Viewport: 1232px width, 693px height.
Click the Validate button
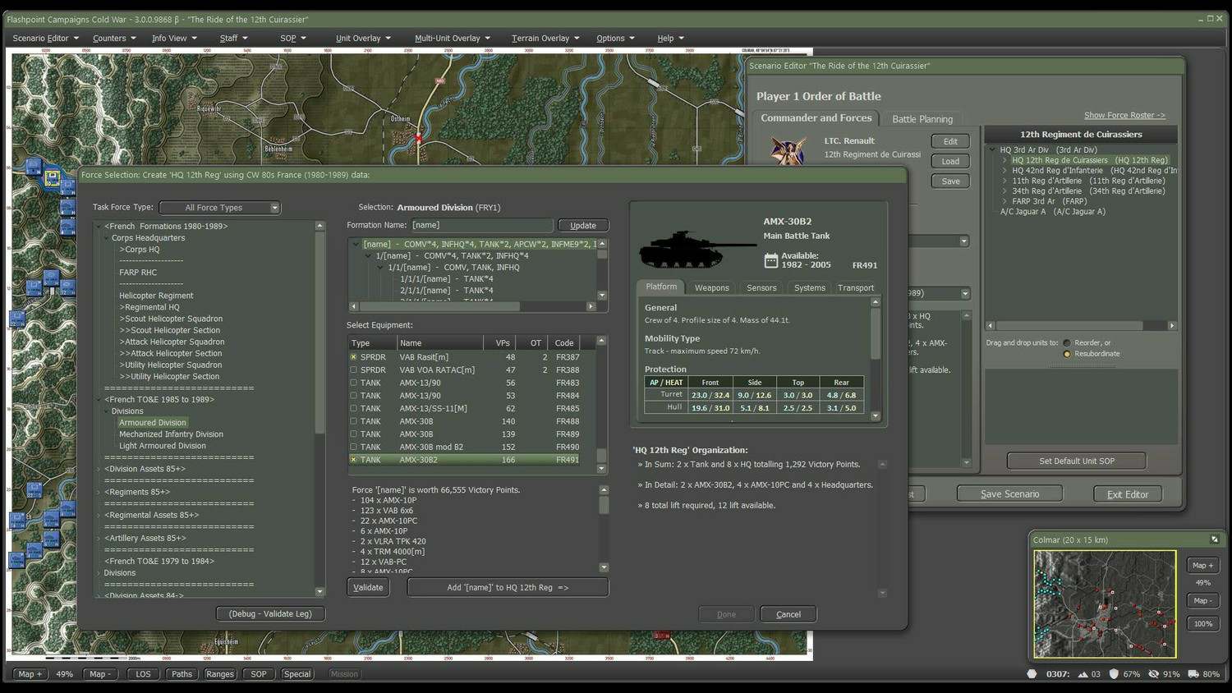(x=368, y=588)
